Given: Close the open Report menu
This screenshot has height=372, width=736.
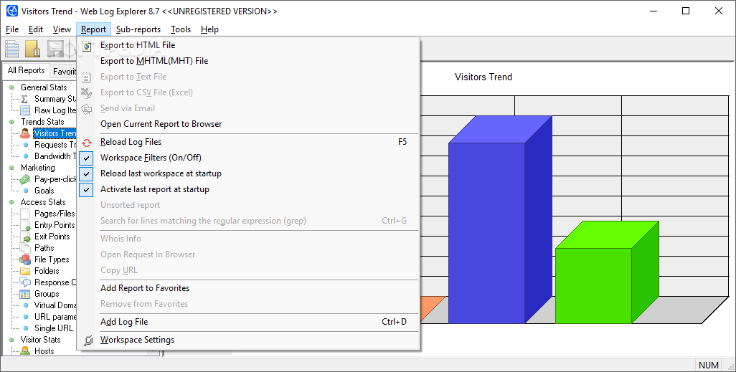Looking at the screenshot, I should pyautogui.click(x=93, y=29).
